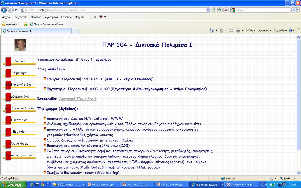Open a new blank tab
301x188 pixels.
pyautogui.click(x=75, y=31)
